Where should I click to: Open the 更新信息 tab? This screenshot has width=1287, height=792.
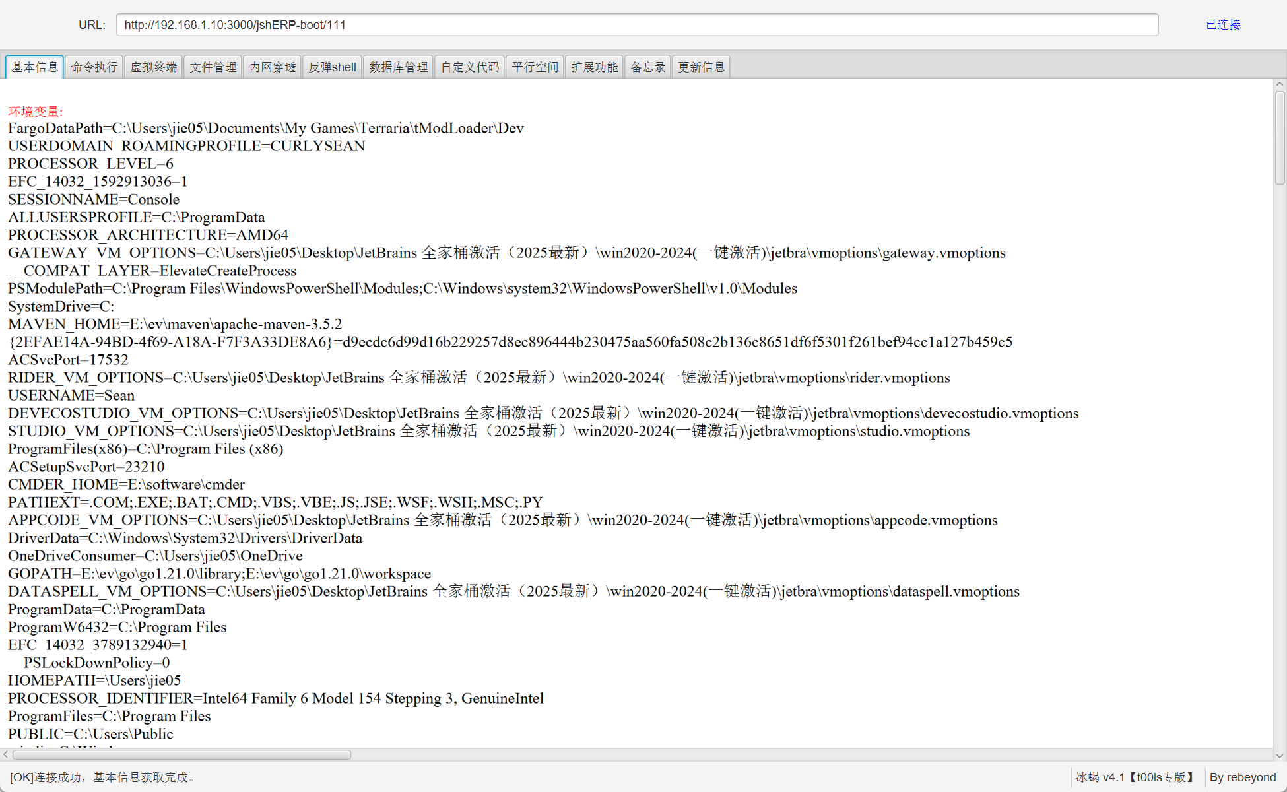coord(701,67)
